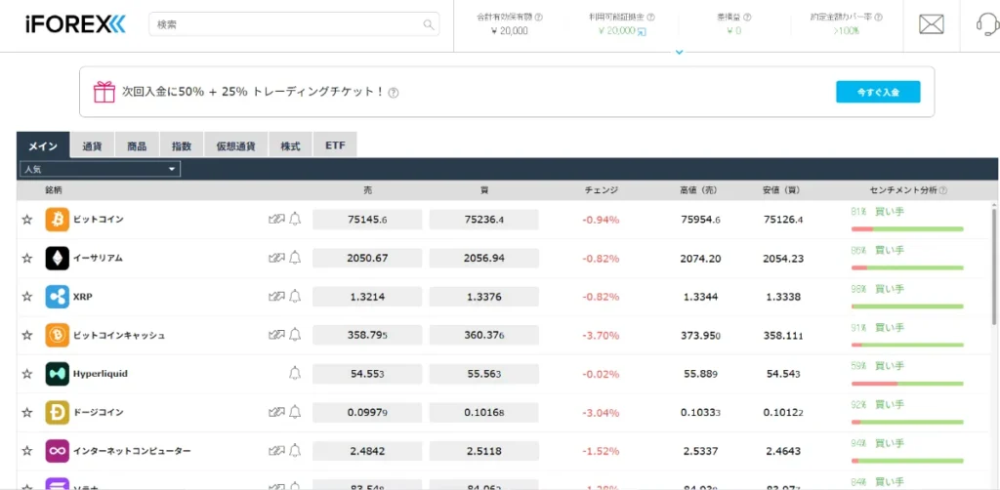Switch to the ETF tab
Screen dimensions: 1000x490
coord(335,145)
